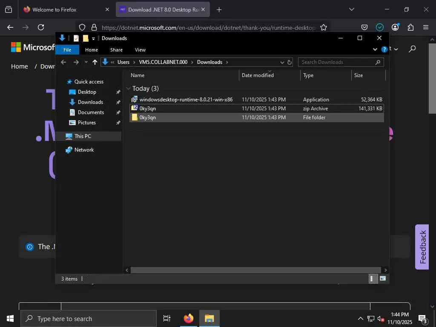Go back in File Explorer
The image size is (436, 327).
(x=63, y=62)
